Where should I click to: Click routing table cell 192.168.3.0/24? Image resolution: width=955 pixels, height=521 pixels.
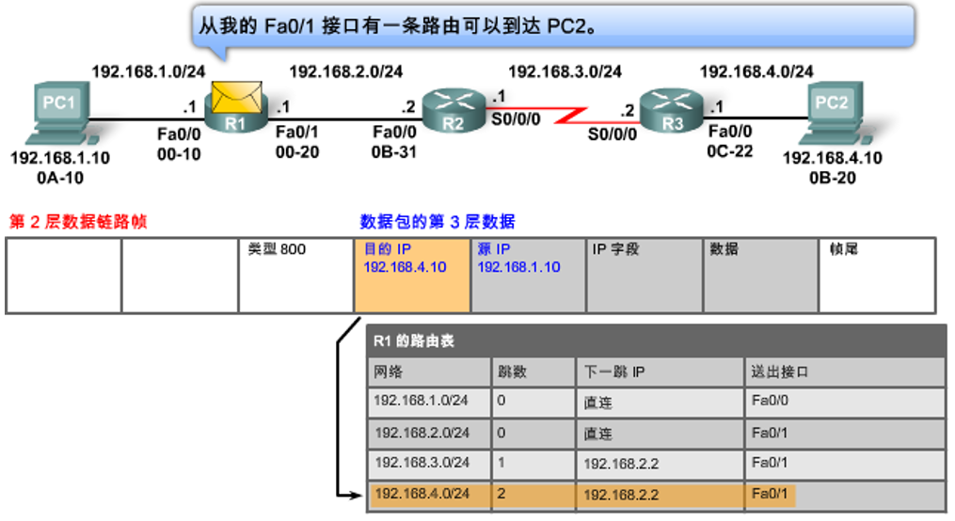pyautogui.click(x=429, y=465)
